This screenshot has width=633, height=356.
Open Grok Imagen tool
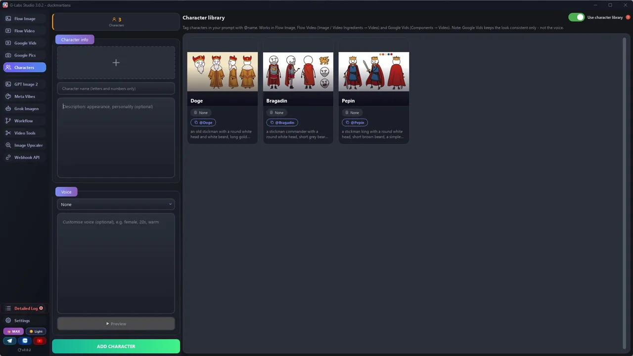point(24,109)
